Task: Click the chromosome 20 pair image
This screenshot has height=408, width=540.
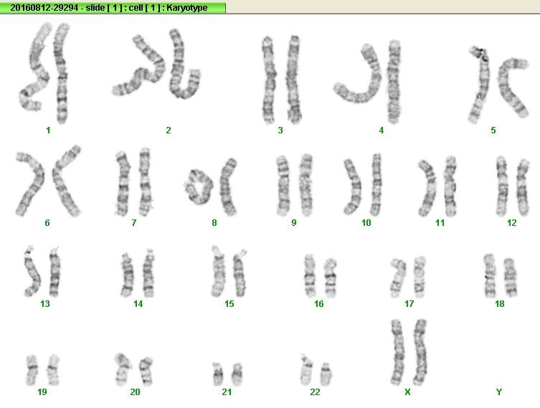Action: (x=133, y=369)
